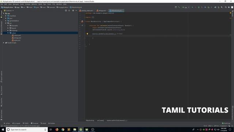Click the onCreate() breadcrumb below editor
Viewport: 234px width, 132px height.
coord(101,121)
